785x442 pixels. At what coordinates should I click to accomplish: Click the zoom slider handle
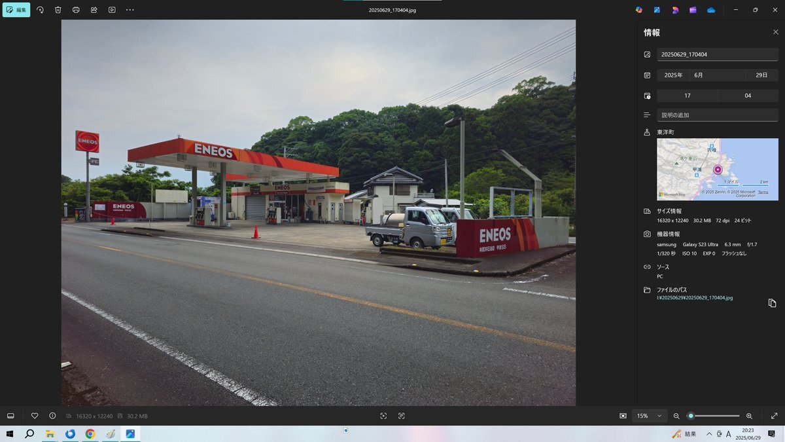click(690, 416)
